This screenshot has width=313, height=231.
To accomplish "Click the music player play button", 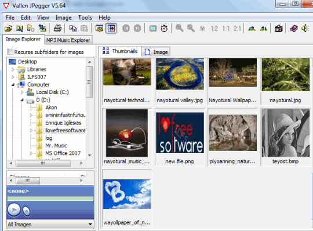I will (x=14, y=210).
